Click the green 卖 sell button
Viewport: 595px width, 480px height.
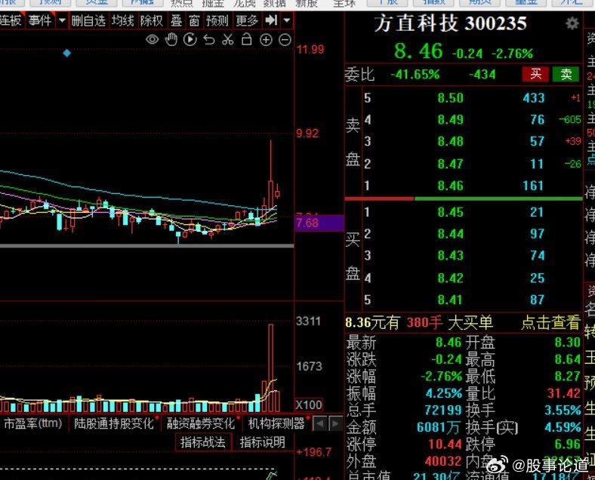(565, 74)
